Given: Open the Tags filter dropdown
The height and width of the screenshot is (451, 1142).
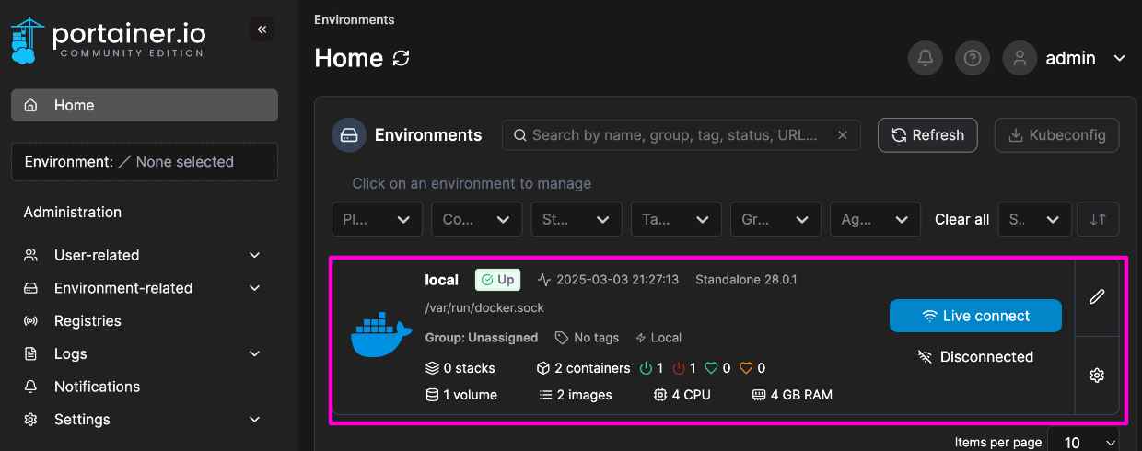Looking at the screenshot, I should click(676, 219).
